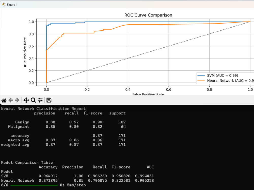
Task: Click 'Model Comparison Table:' heading
Action: (28, 163)
